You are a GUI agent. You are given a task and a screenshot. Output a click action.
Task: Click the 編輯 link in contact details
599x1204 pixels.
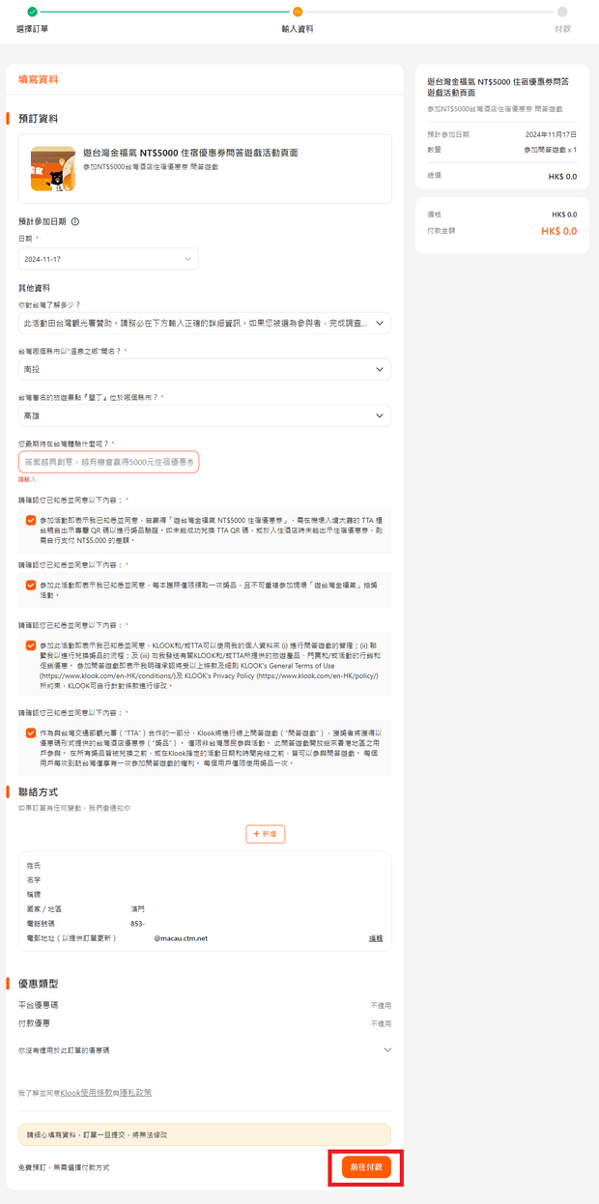coord(376,938)
